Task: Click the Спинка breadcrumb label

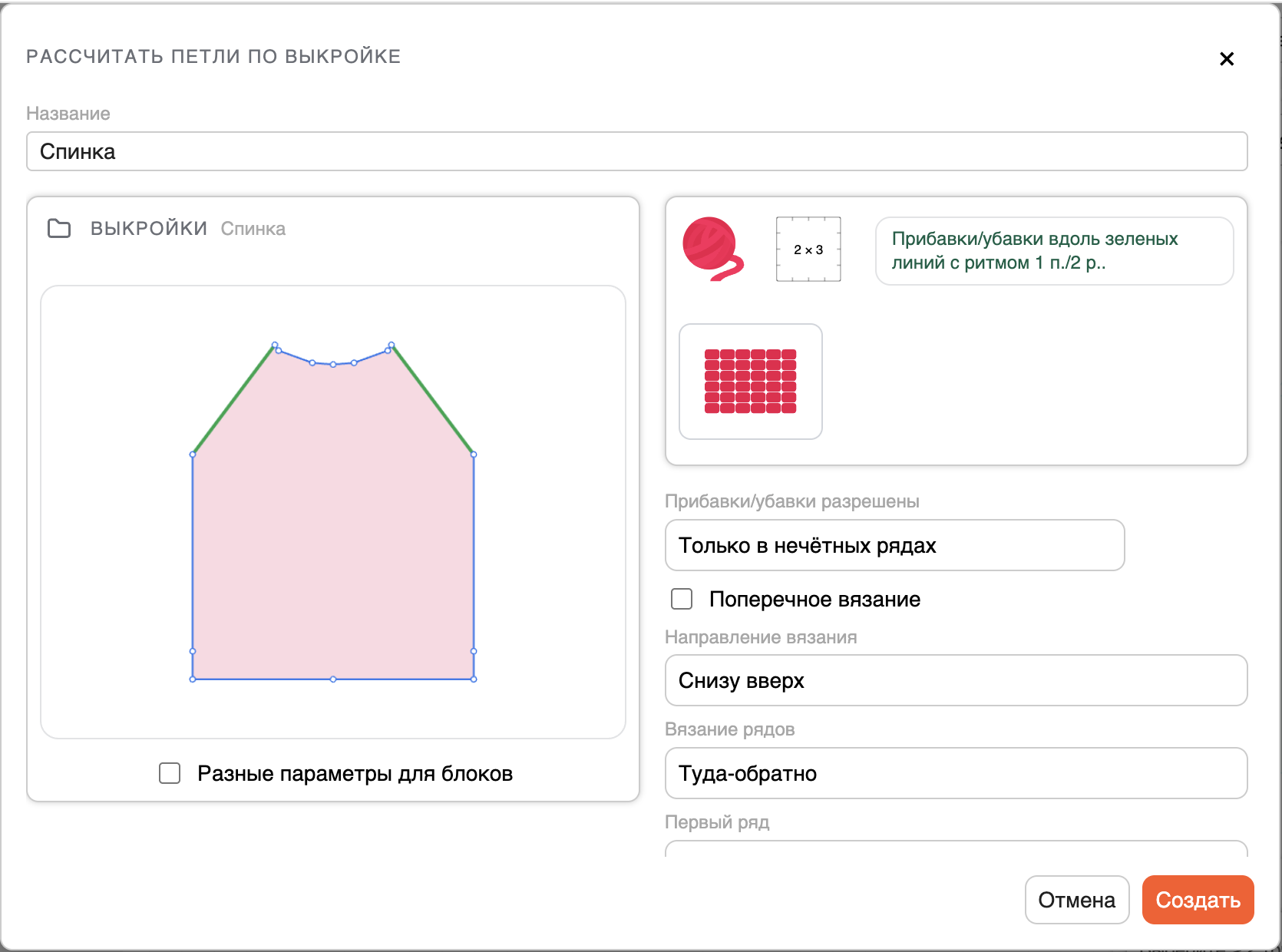Action: click(253, 229)
